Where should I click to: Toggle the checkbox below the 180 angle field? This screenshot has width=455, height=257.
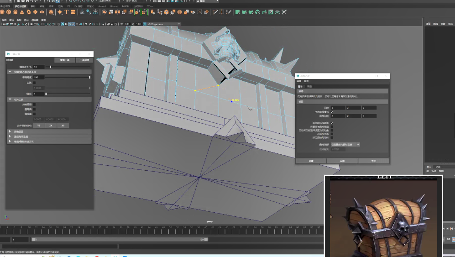point(34,83)
